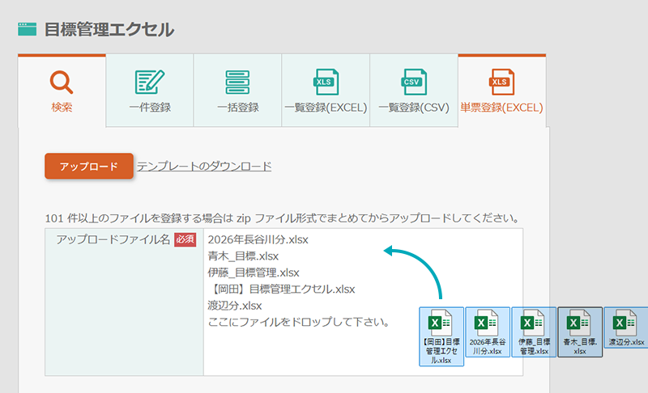Click the green XLS file icon
Viewport: 648px width, 393px height.
coord(326,82)
